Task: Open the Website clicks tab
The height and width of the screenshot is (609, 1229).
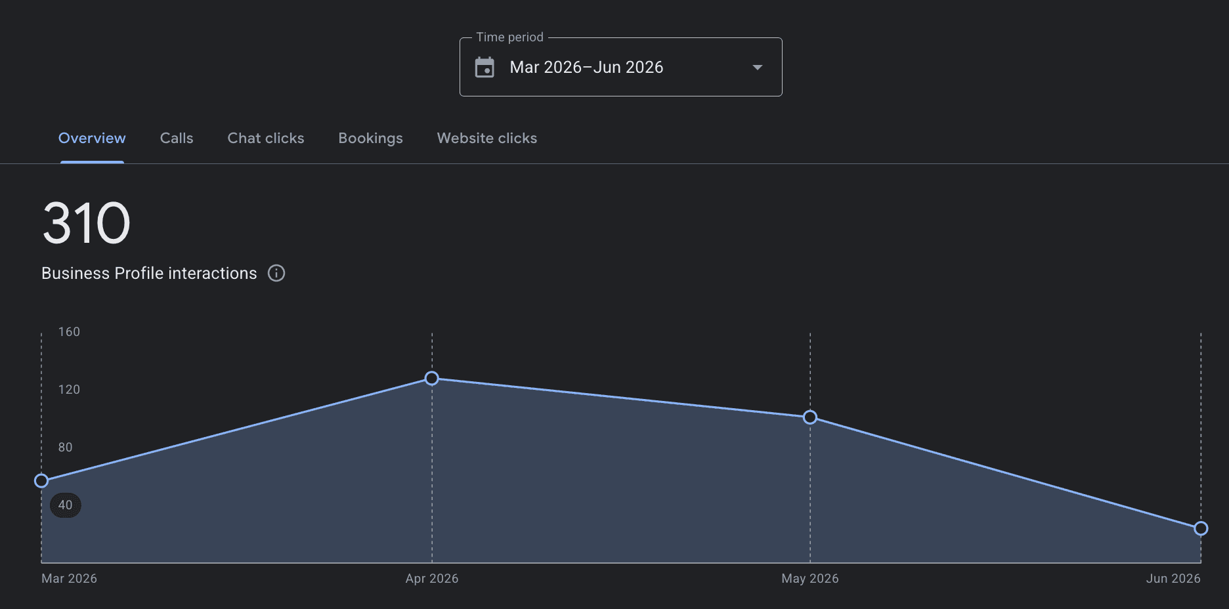Action: (x=487, y=138)
